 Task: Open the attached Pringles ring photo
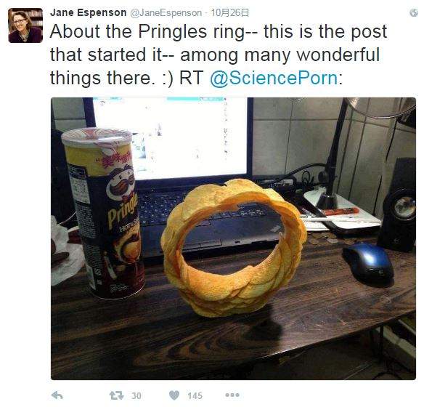[x=233, y=238]
